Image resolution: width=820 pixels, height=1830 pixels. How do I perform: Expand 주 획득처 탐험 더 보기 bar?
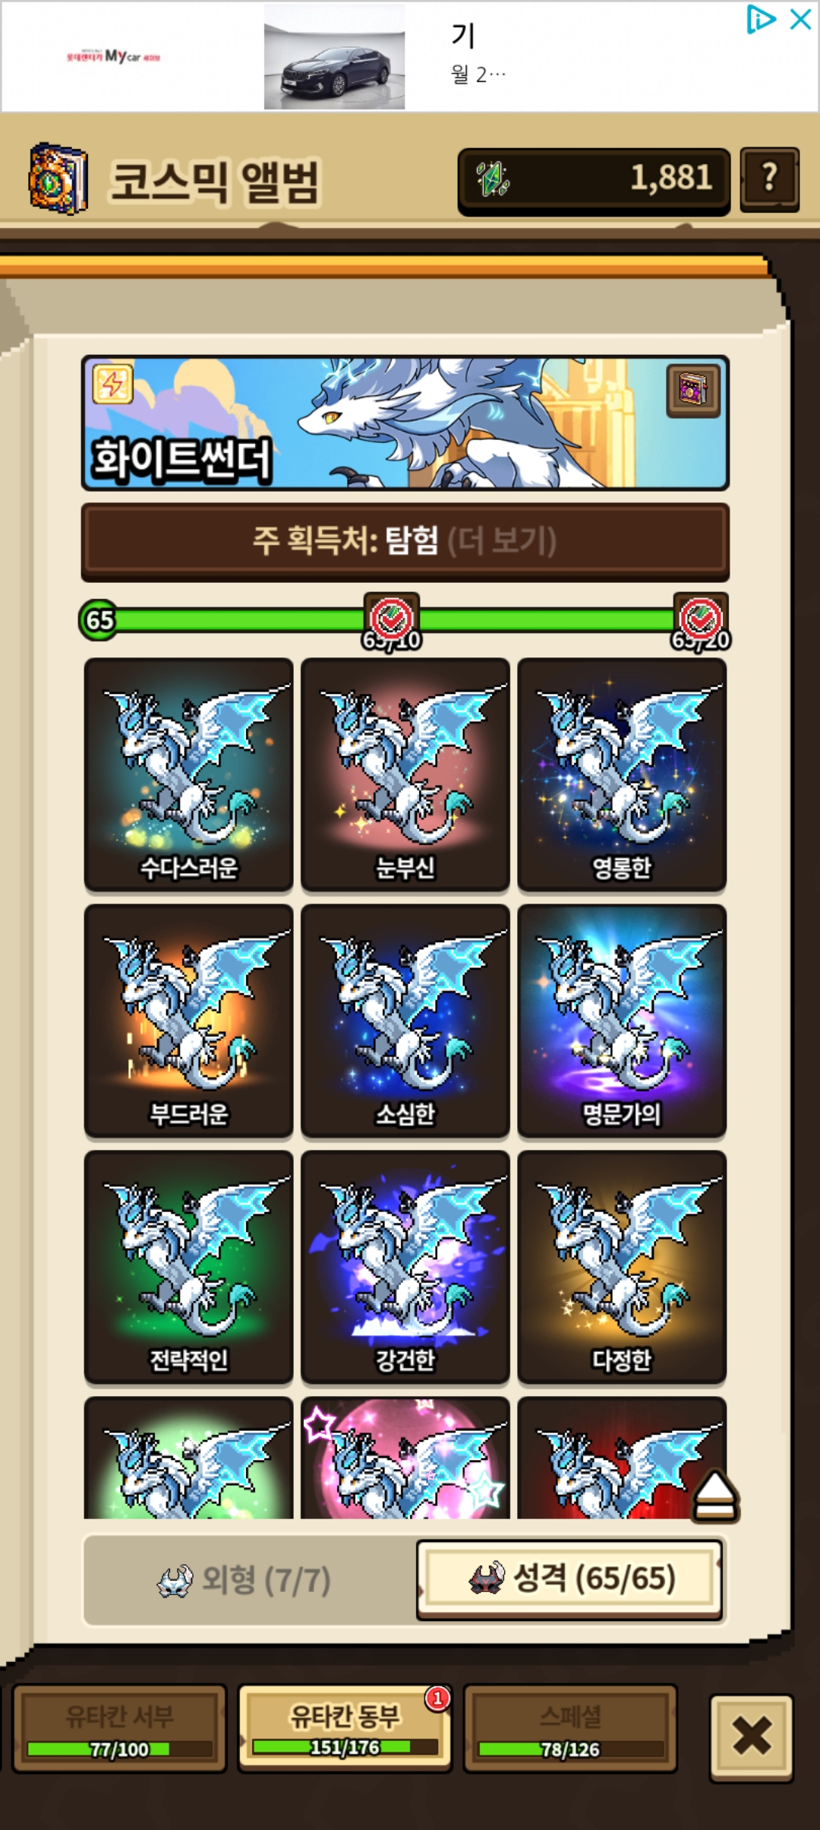point(405,541)
